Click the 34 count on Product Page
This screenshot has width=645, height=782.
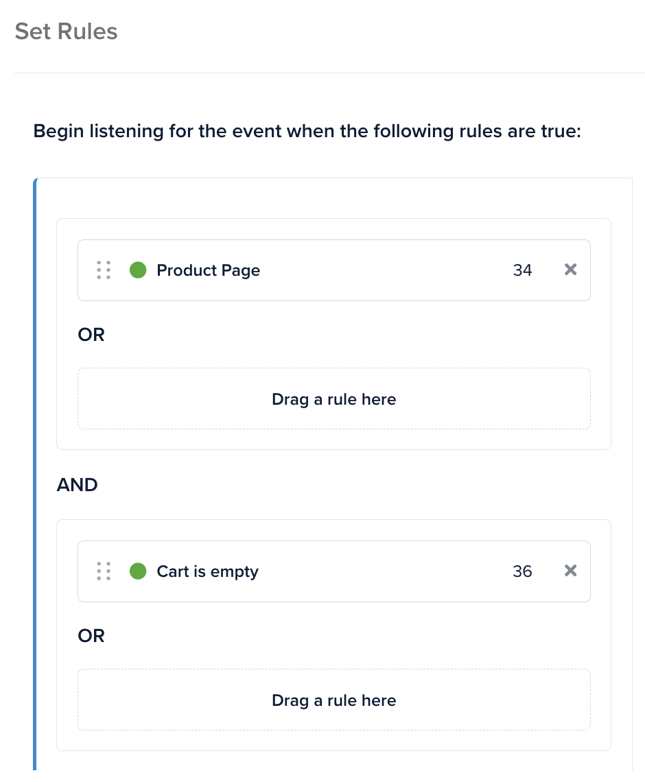point(522,270)
